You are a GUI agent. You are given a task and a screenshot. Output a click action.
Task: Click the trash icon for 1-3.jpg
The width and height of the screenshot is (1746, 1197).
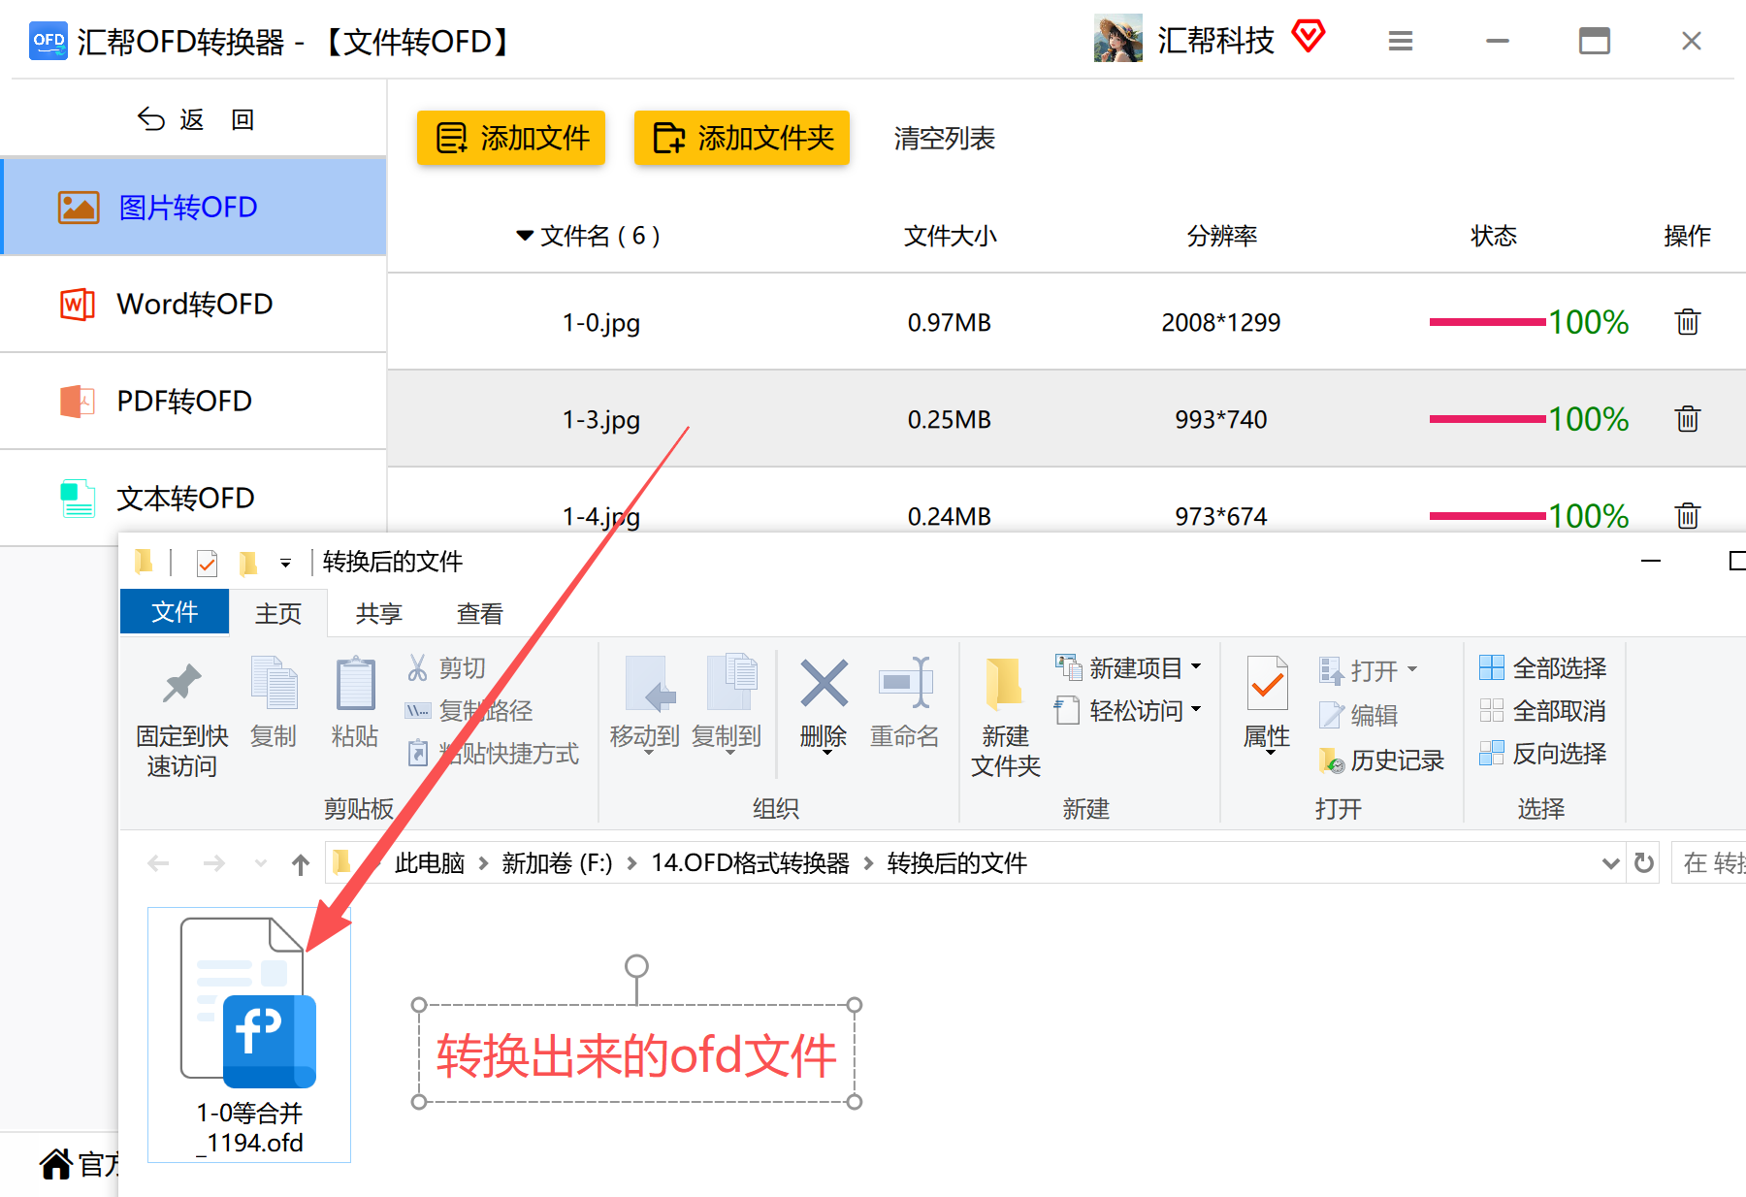1687,419
